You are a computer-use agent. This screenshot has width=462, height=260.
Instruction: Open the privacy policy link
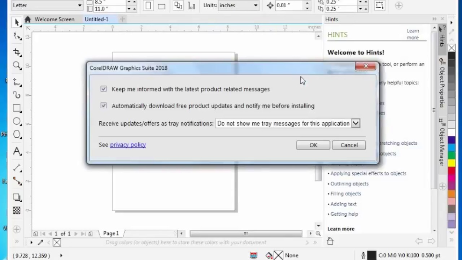tap(128, 145)
